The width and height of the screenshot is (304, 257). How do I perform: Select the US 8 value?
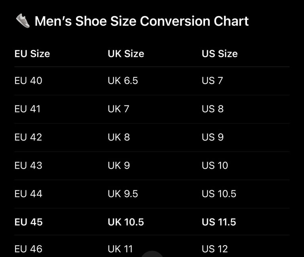pyautogui.click(x=213, y=109)
